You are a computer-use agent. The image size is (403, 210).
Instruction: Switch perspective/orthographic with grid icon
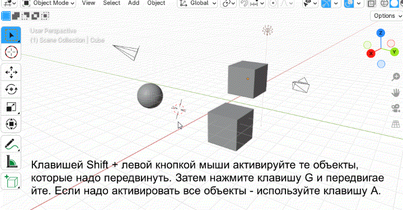coord(396,124)
